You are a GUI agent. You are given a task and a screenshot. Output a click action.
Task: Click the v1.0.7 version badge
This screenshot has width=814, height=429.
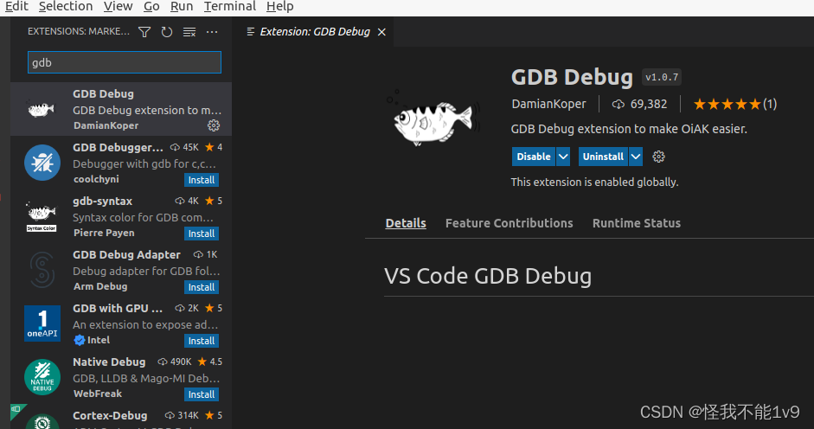662,77
